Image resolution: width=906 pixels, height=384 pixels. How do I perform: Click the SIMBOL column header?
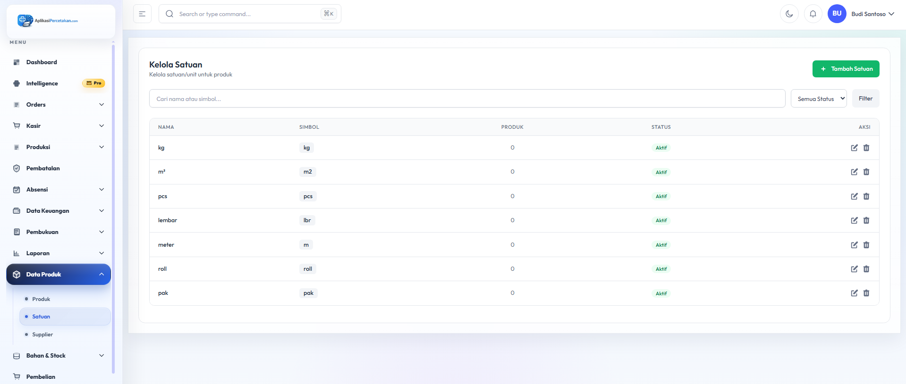point(309,127)
